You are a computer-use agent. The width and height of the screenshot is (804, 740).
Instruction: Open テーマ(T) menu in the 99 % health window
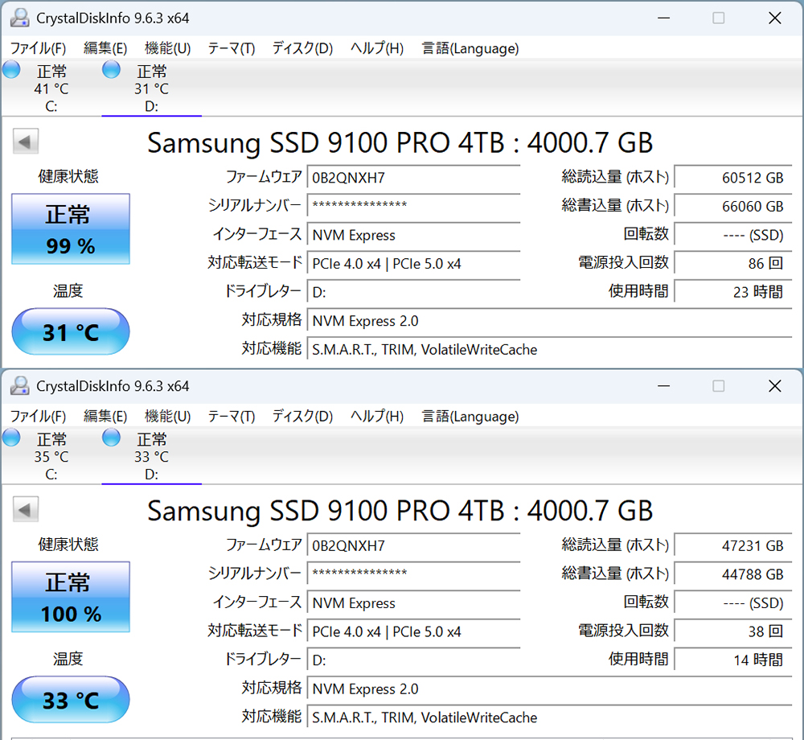pos(232,48)
